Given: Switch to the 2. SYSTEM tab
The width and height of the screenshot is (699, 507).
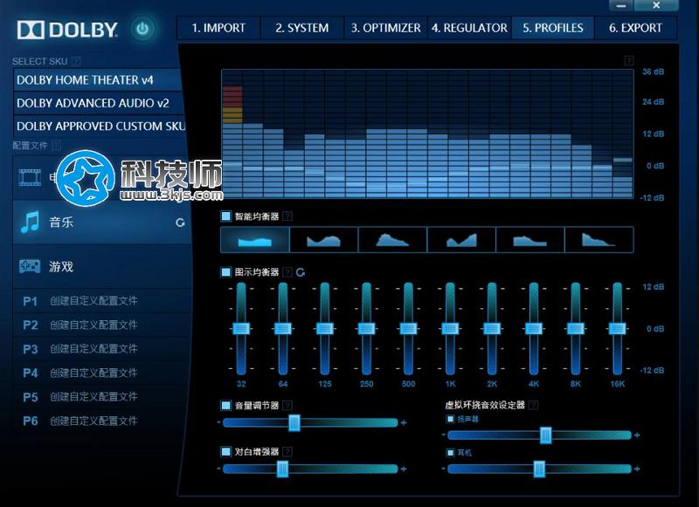Looking at the screenshot, I should coord(302,28).
